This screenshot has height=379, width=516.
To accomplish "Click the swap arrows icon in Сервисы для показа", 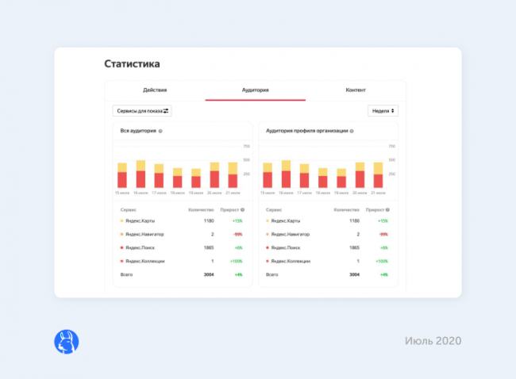I will pyautogui.click(x=167, y=111).
